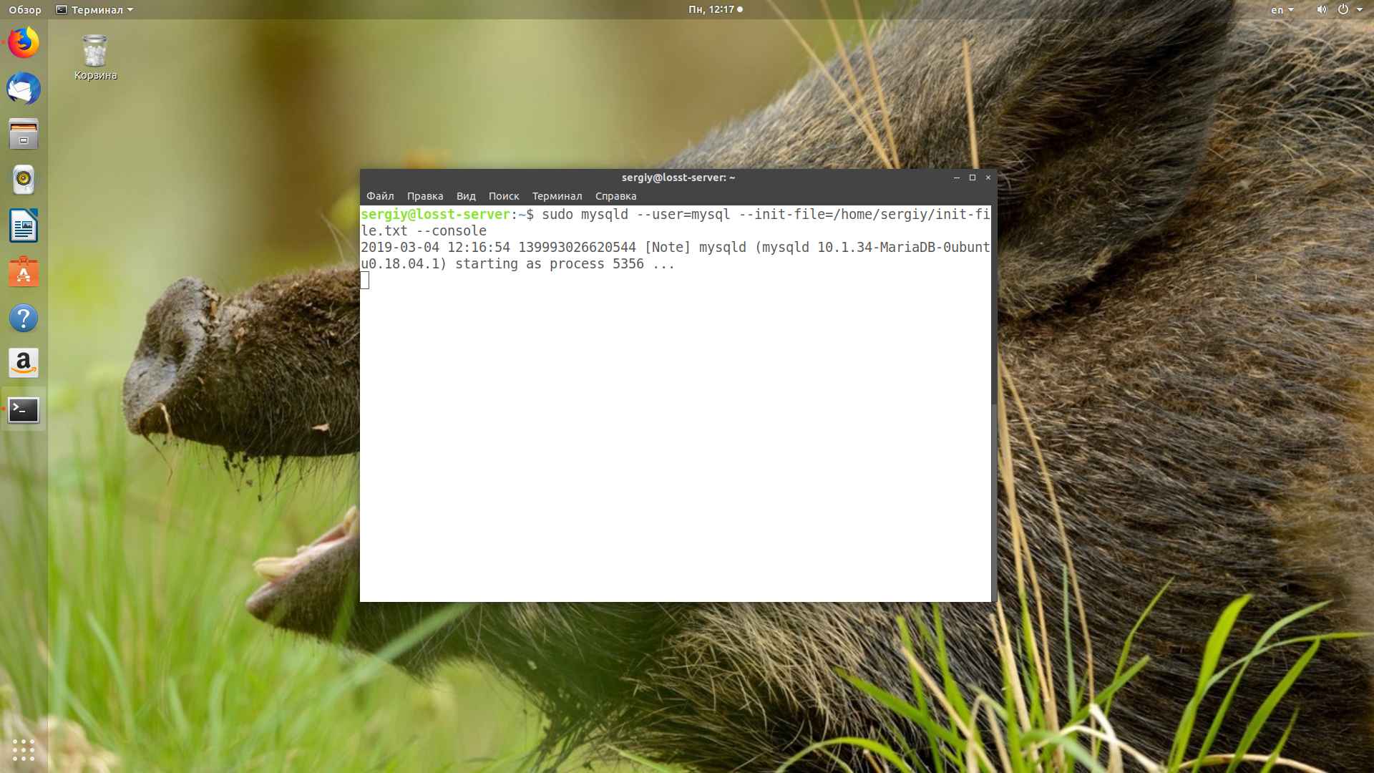1374x773 pixels.
Task: Open the Обзор activities overview
Action: click(x=25, y=10)
